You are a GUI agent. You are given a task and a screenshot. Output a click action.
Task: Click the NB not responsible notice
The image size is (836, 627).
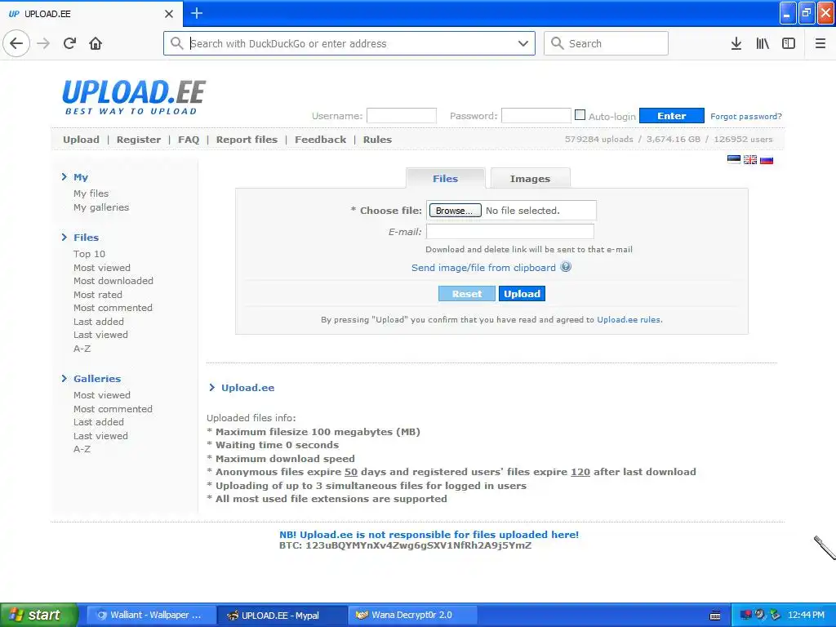click(429, 535)
